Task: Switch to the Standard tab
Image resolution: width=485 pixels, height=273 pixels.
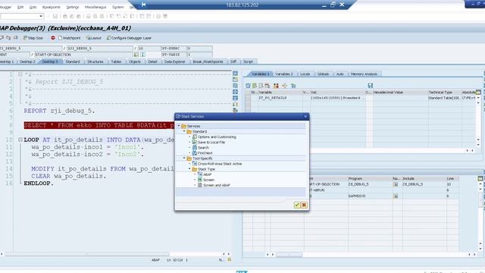Action: (x=73, y=61)
